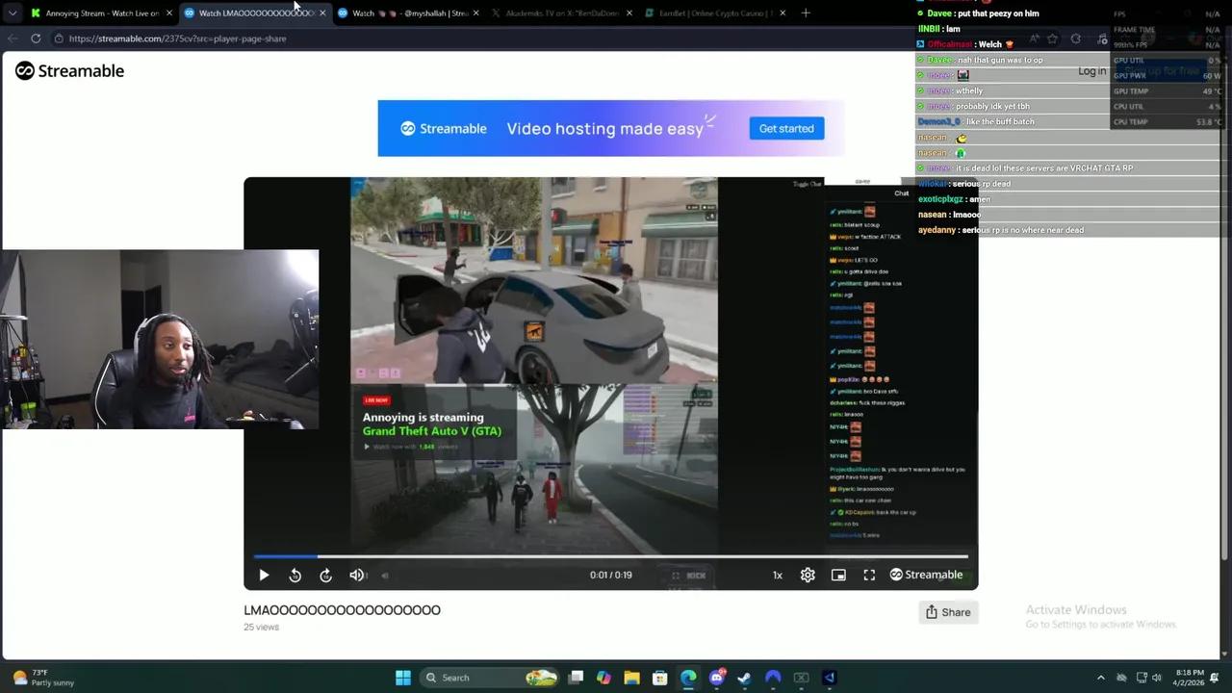1232x693 pixels.
Task: Switch to the EarnBet crypto casino tab
Action: click(x=712, y=13)
